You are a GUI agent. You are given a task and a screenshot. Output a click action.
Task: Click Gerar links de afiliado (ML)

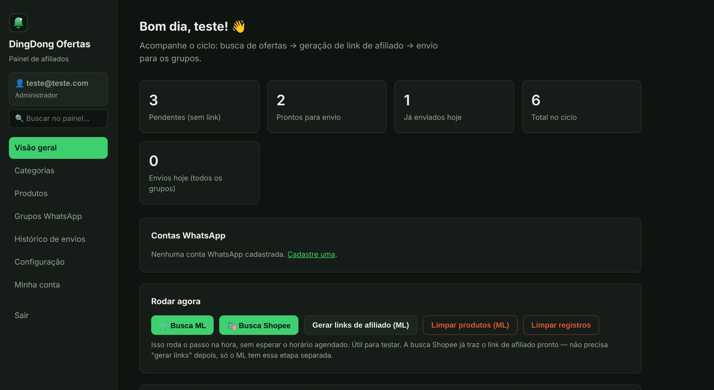361,325
